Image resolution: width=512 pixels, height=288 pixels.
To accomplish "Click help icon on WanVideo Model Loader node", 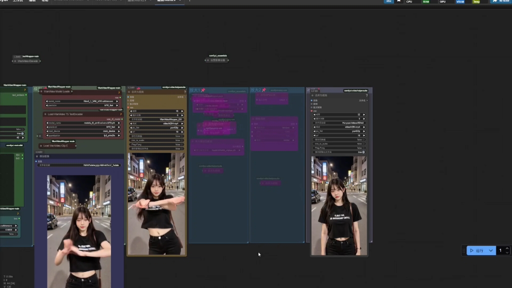I will (119, 92).
